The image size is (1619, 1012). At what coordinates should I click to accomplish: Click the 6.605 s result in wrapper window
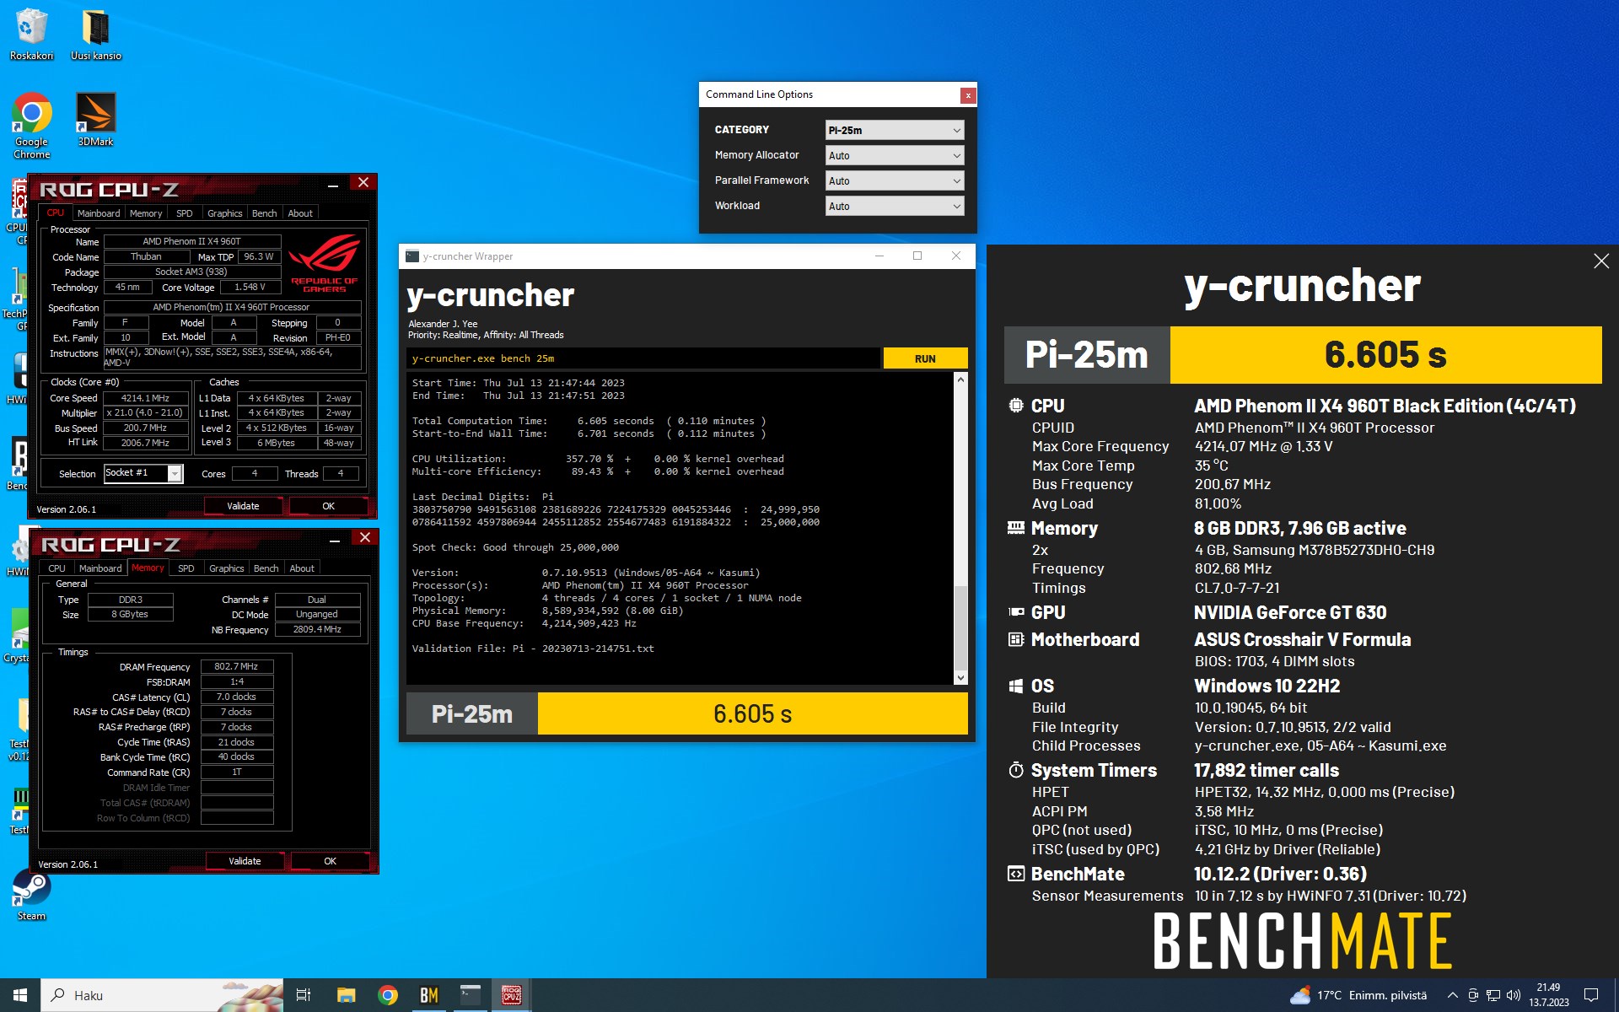pos(752,714)
